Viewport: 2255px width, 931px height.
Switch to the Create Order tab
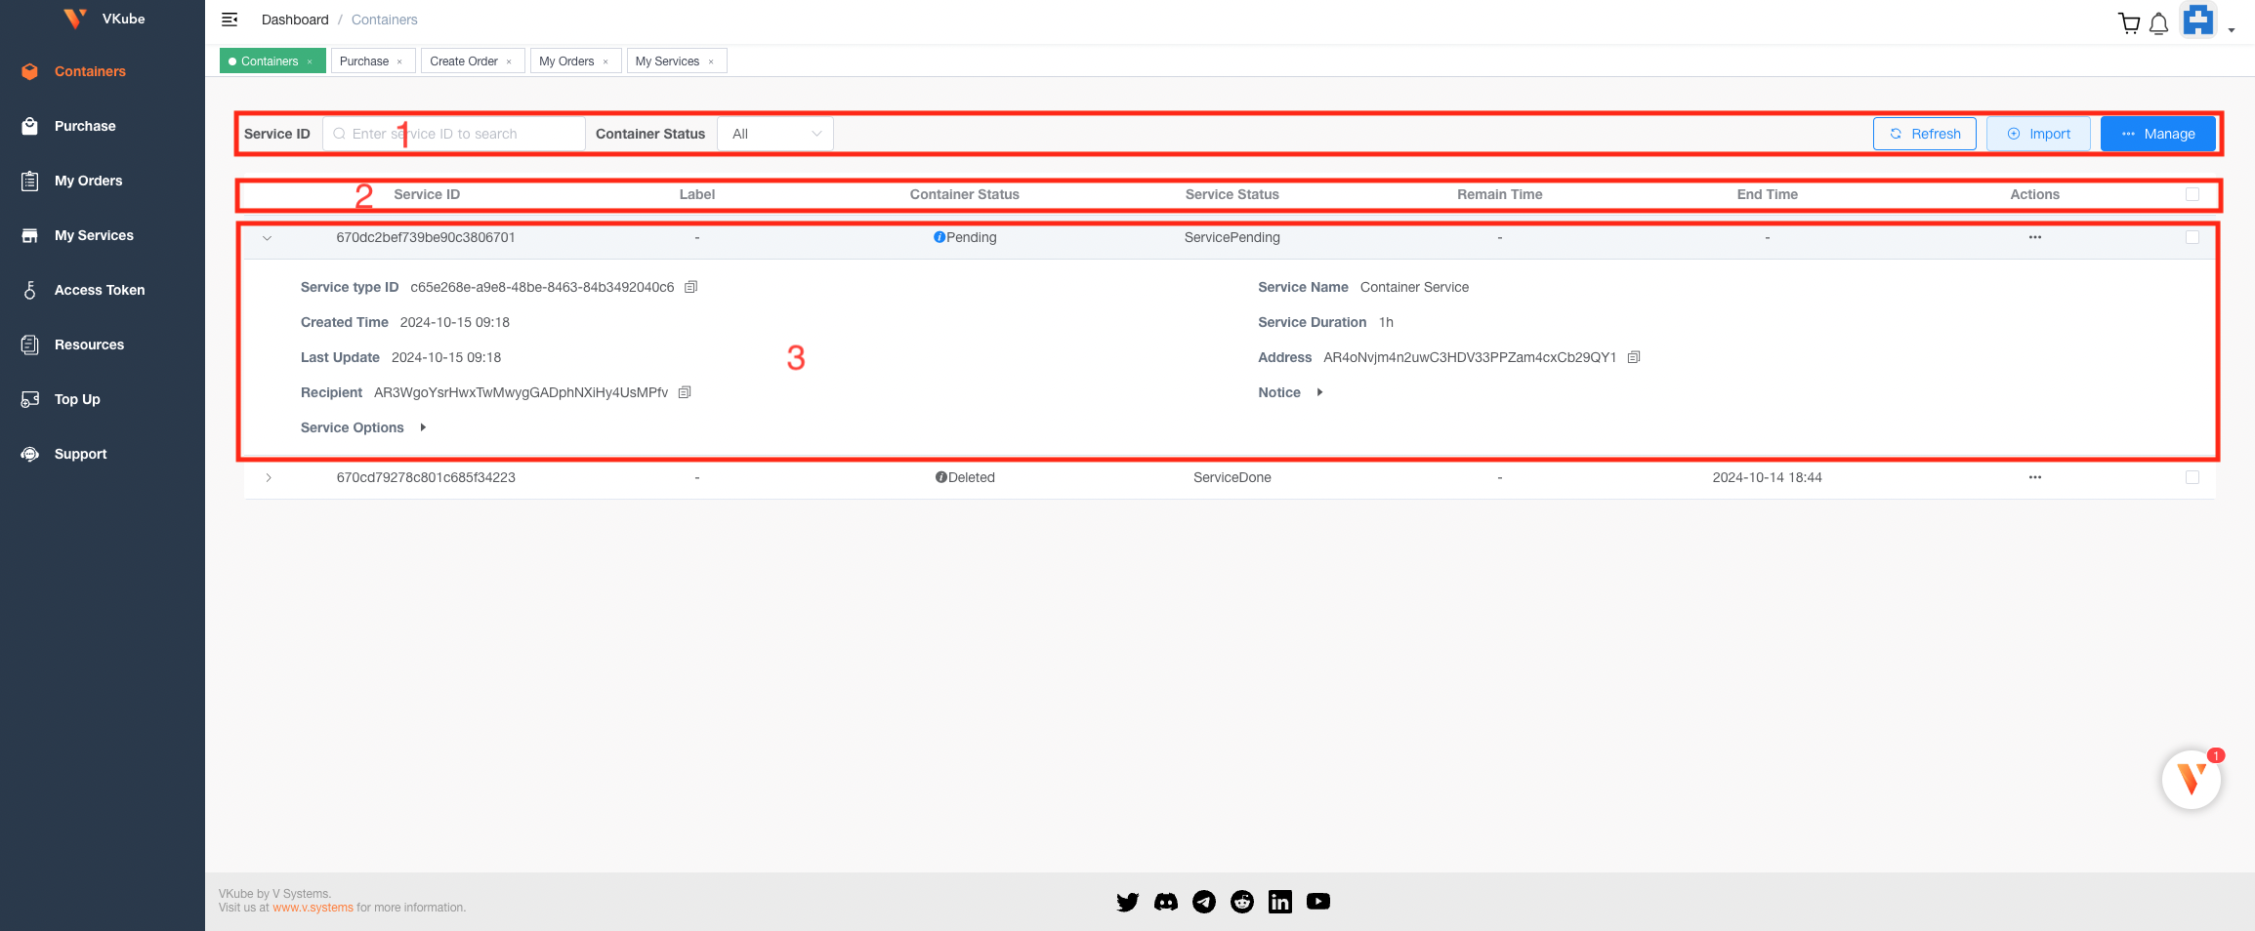464,61
